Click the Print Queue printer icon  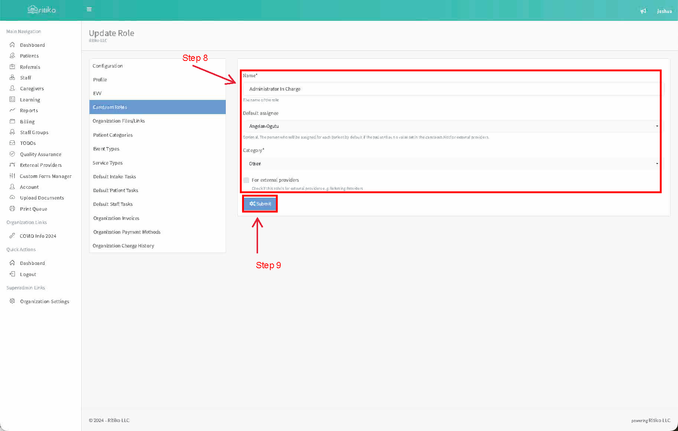[12, 209]
